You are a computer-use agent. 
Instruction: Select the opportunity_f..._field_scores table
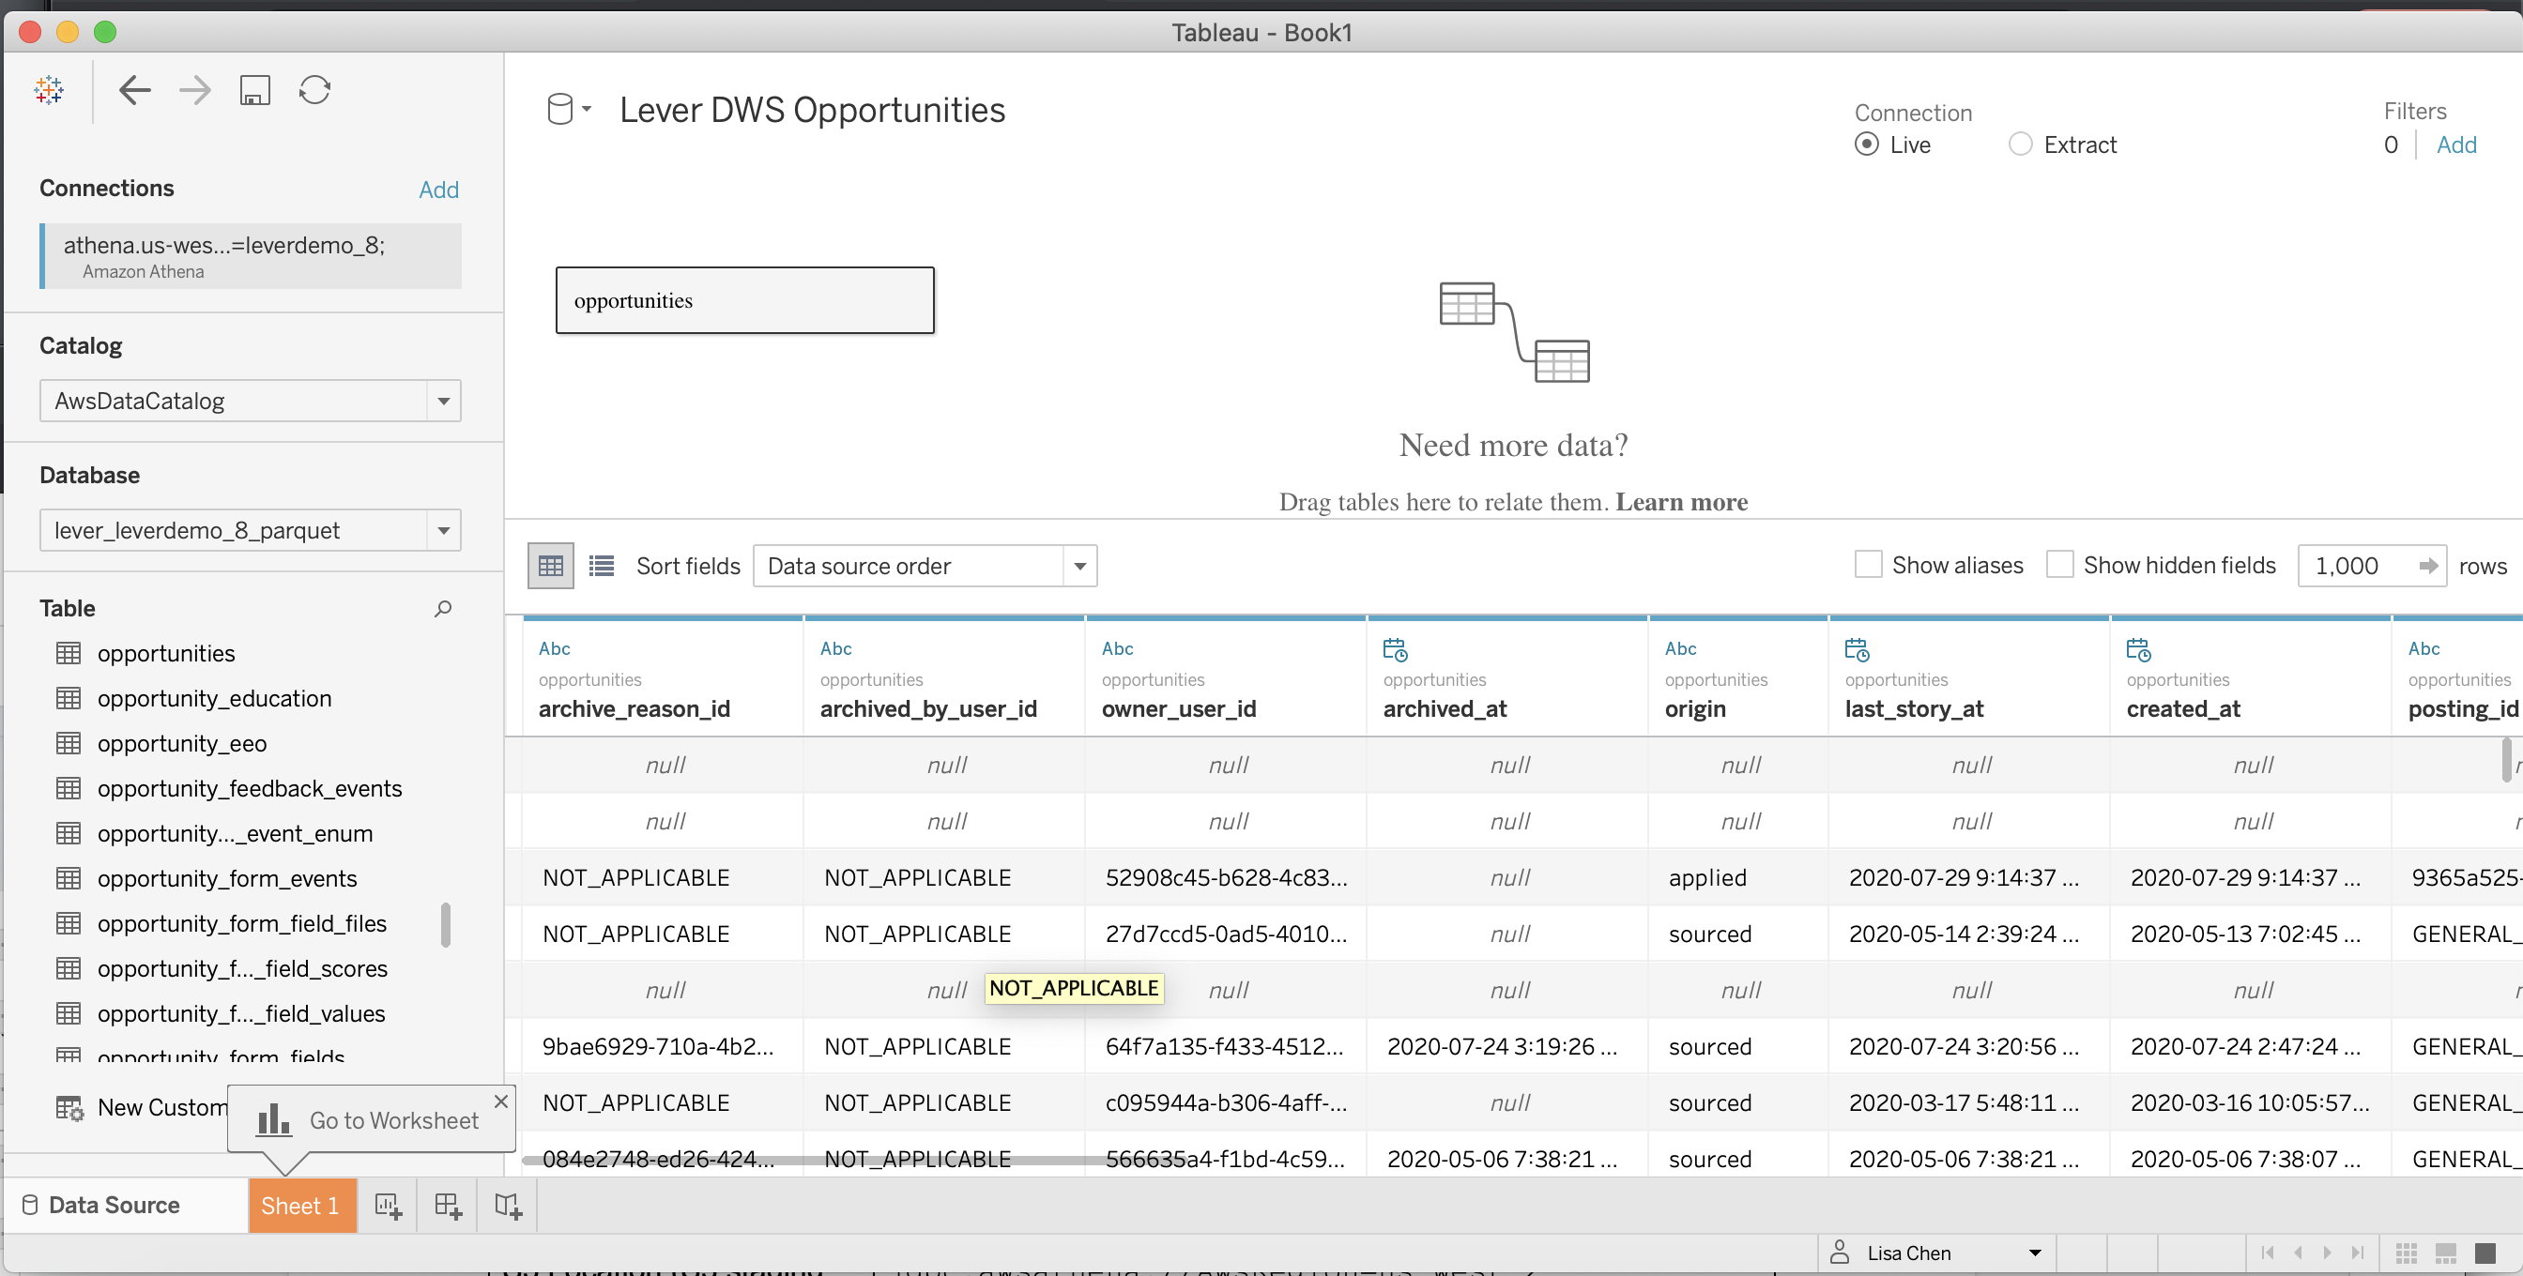pos(242,968)
